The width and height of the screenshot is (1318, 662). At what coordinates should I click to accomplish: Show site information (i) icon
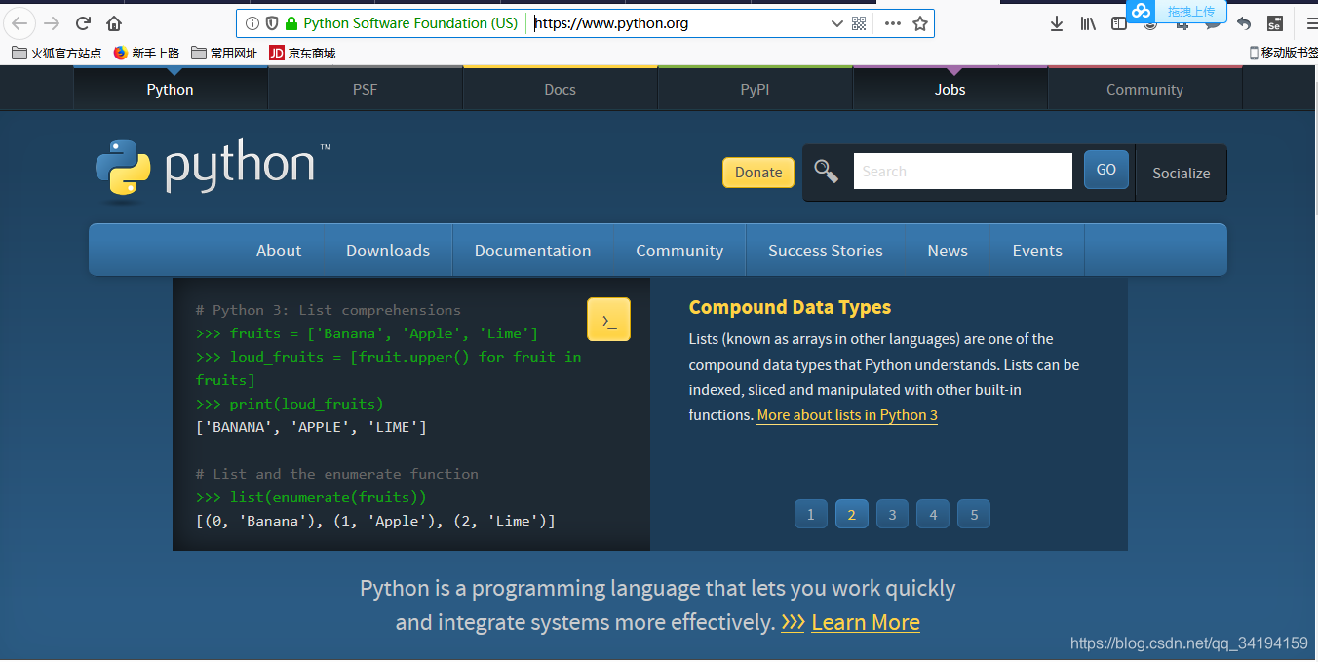(252, 23)
